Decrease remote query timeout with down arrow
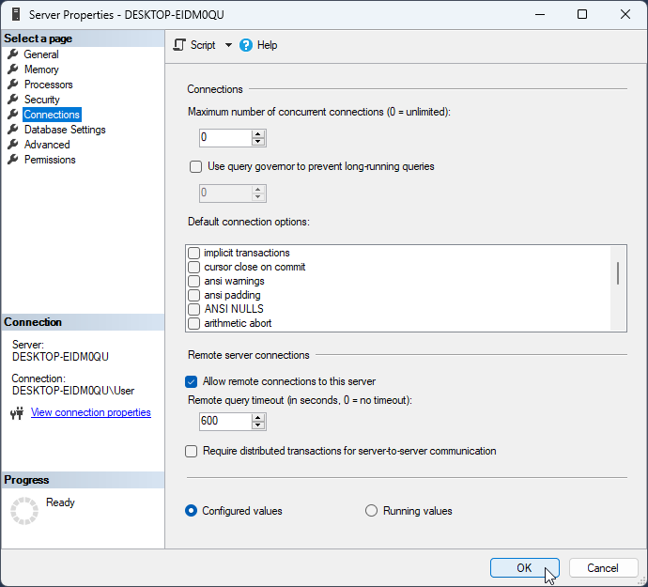 tap(258, 425)
